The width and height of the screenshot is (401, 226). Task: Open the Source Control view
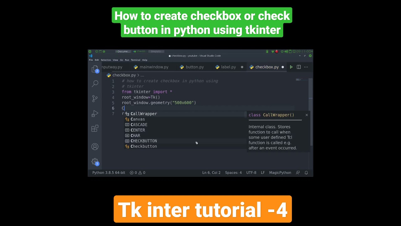95,99
